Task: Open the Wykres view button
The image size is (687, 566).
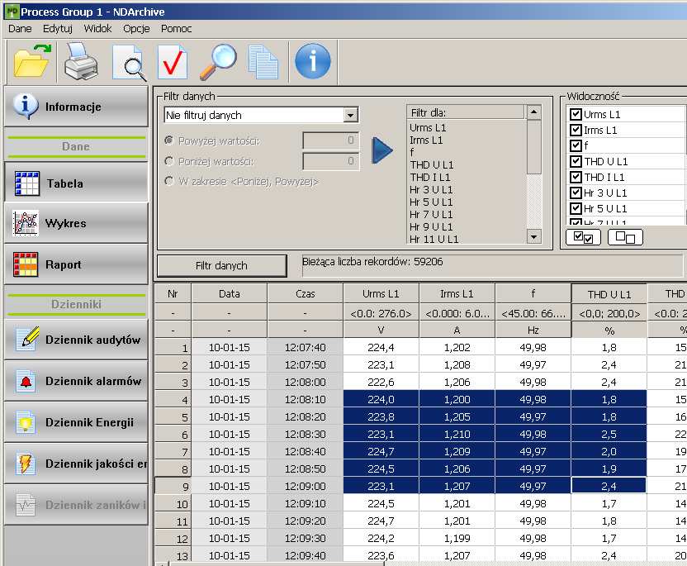Action: (x=76, y=223)
